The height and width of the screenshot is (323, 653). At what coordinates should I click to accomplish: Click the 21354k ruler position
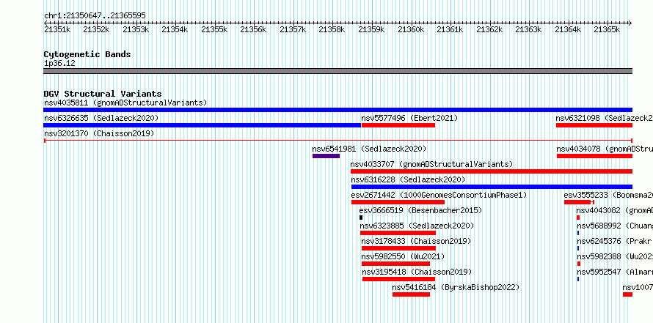(x=175, y=29)
